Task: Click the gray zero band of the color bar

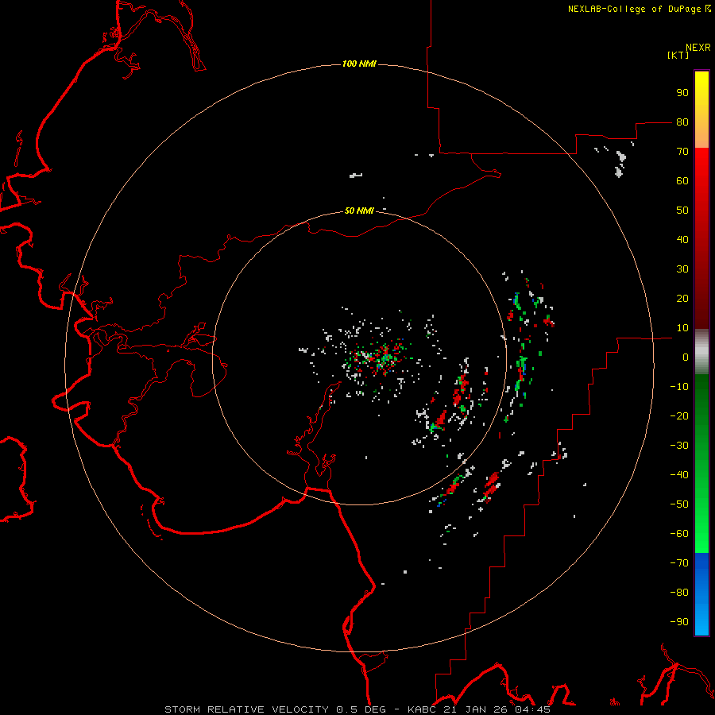Action: click(x=701, y=352)
